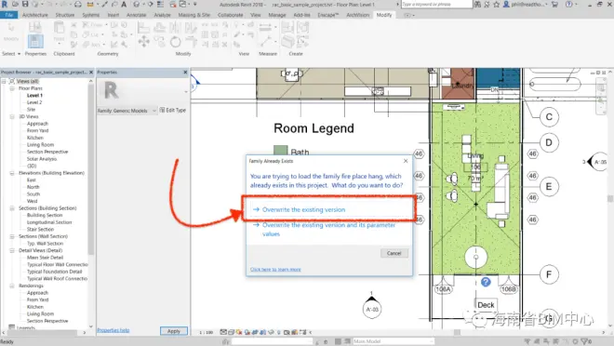This screenshot has height=346, width=614.
Task: Click the Print icon in quick access toolbar
Action: (x=78, y=5)
